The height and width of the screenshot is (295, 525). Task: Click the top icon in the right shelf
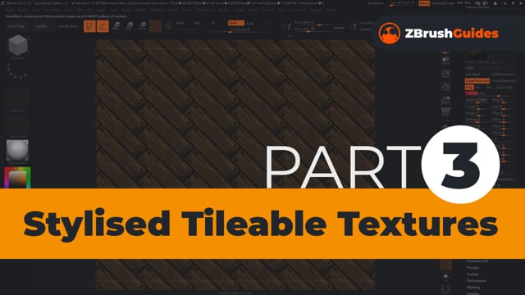coord(445,61)
